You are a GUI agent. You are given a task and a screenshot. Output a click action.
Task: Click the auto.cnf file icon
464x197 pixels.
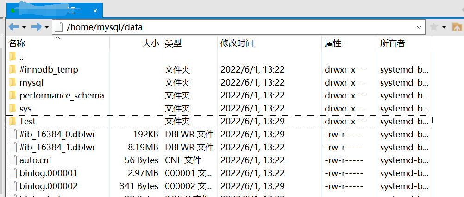(13, 160)
